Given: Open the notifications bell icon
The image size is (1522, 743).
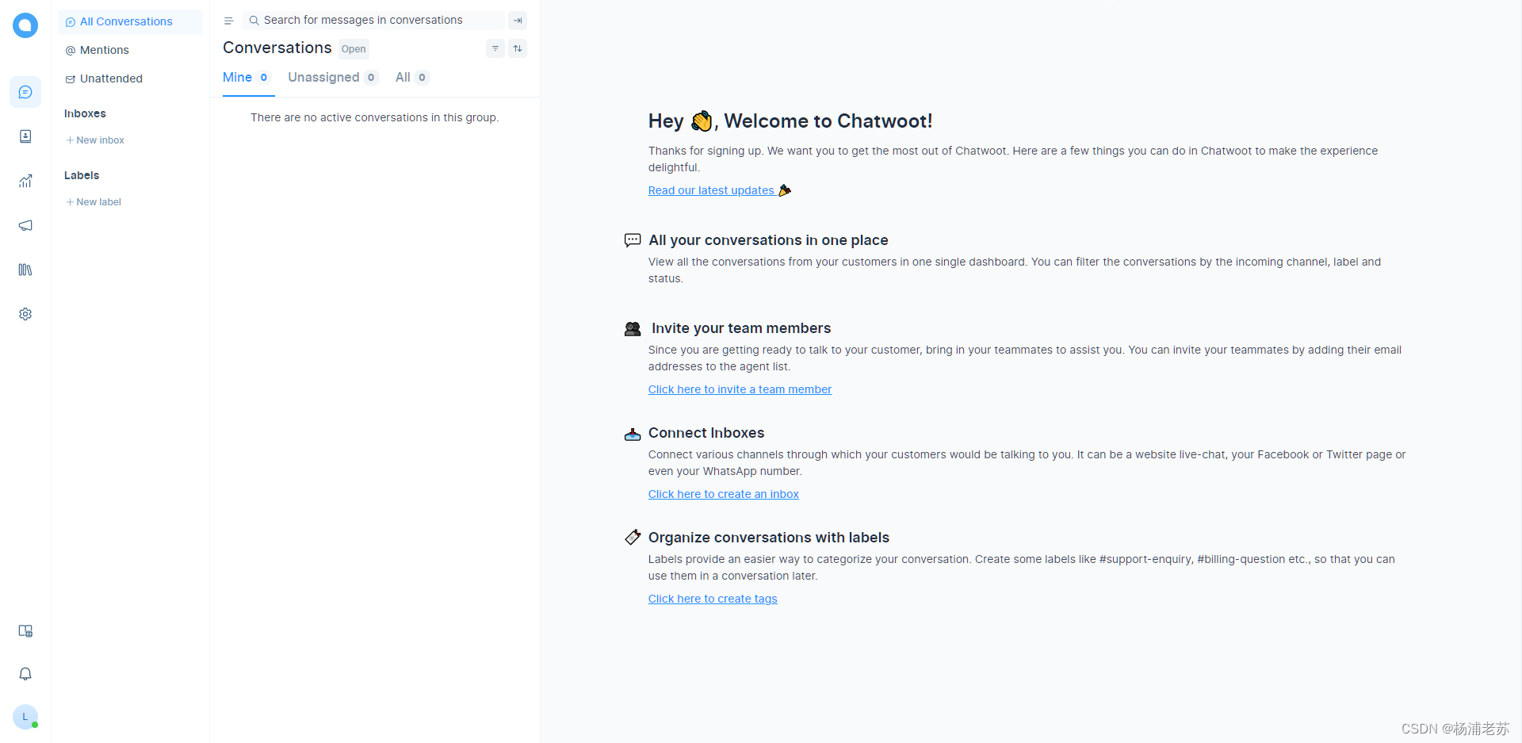Looking at the screenshot, I should 25,674.
